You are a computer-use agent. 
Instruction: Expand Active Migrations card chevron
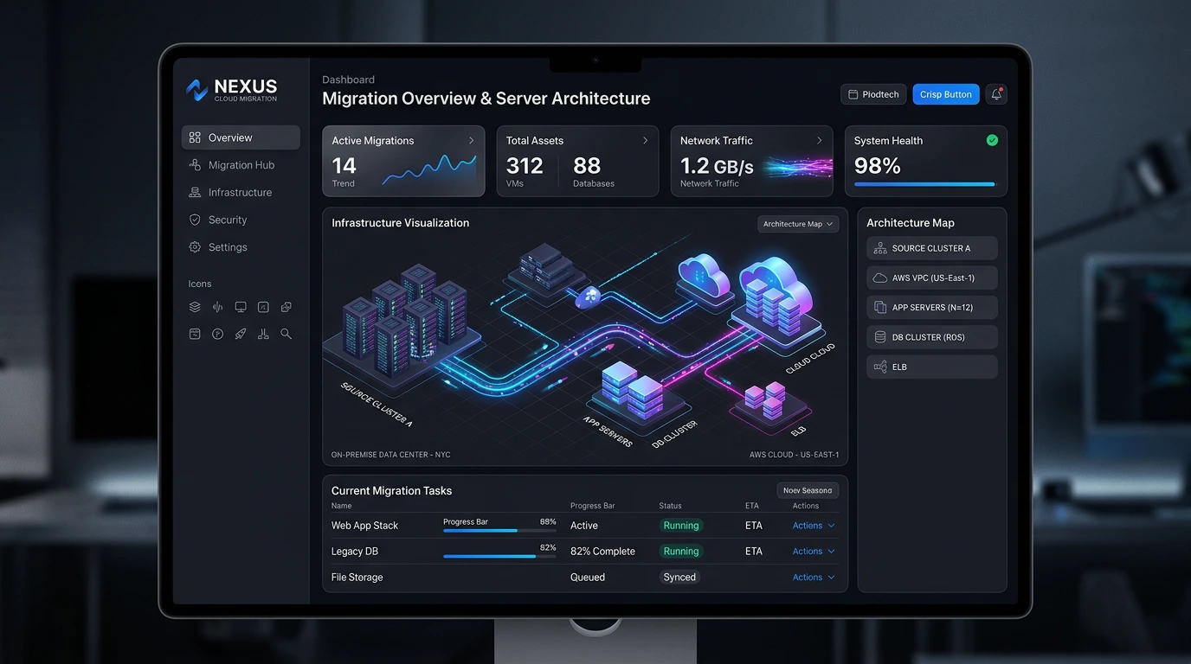coord(471,140)
